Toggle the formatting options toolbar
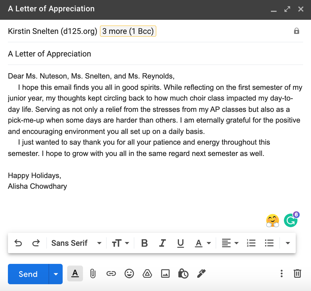This screenshot has height=291, width=311. click(x=75, y=273)
